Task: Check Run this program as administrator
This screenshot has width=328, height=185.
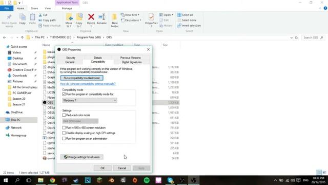Action: coord(64,138)
